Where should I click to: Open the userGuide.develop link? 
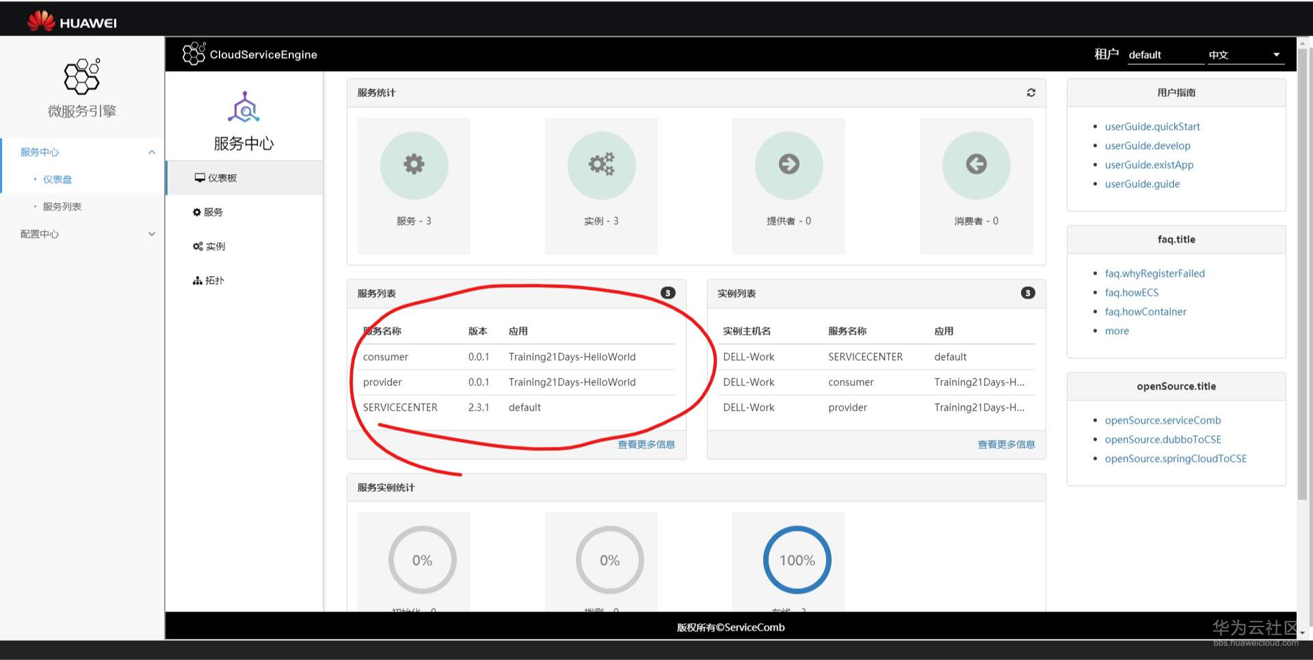point(1148,146)
